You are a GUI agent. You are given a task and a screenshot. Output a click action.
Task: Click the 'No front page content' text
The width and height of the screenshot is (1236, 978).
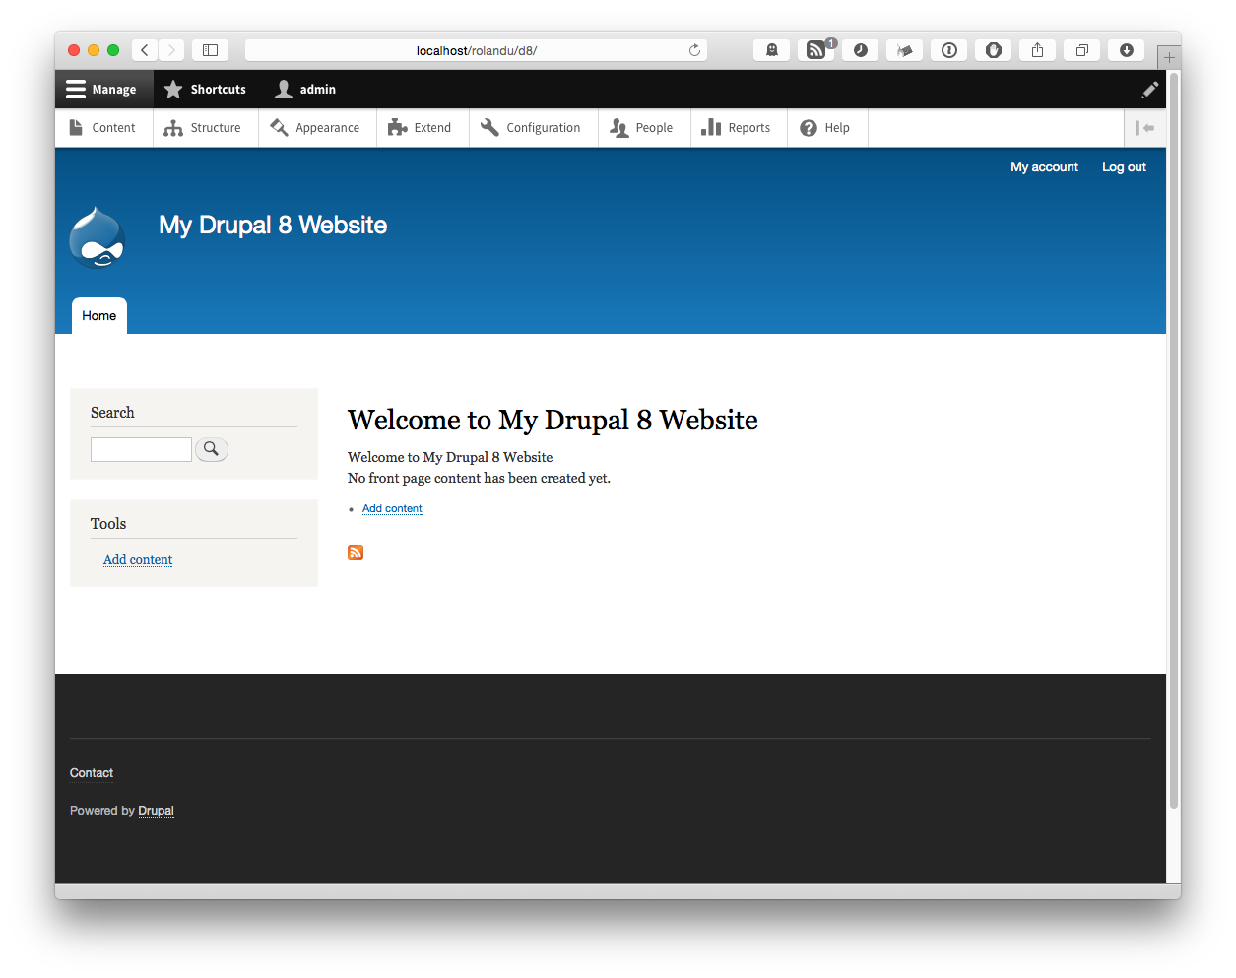click(479, 479)
